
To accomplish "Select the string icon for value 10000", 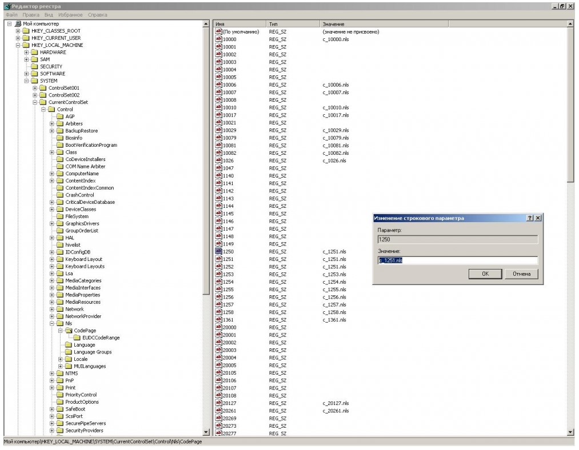I will point(218,39).
